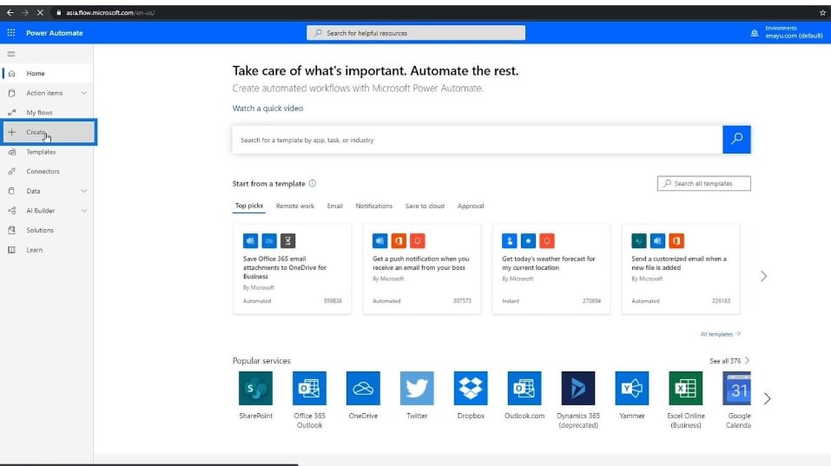Image resolution: width=831 pixels, height=466 pixels.
Task: Select the Save to cloud tab
Action: [425, 206]
